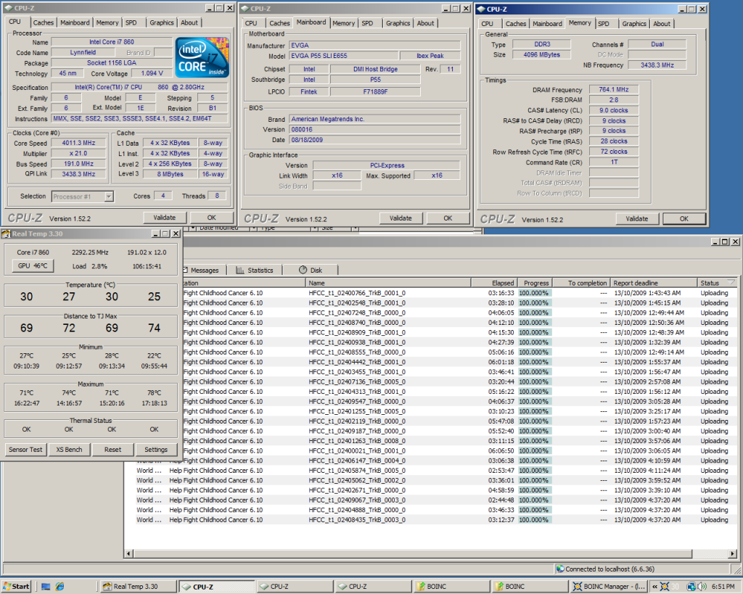743x594 pixels.
Task: Click the Core Speed value 4011.3 MHz
Action: click(x=78, y=143)
